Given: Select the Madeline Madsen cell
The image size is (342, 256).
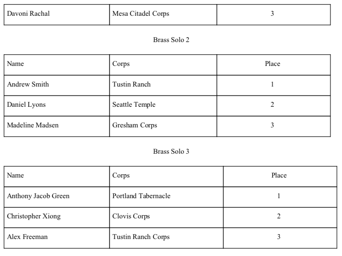Looking at the screenshot, I should coord(57,126).
